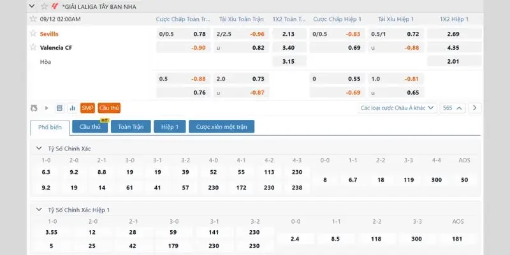The width and height of the screenshot is (510, 255).
Task: Pick Valencia first-half 1X2 odds 4.35
Action: [454, 48]
